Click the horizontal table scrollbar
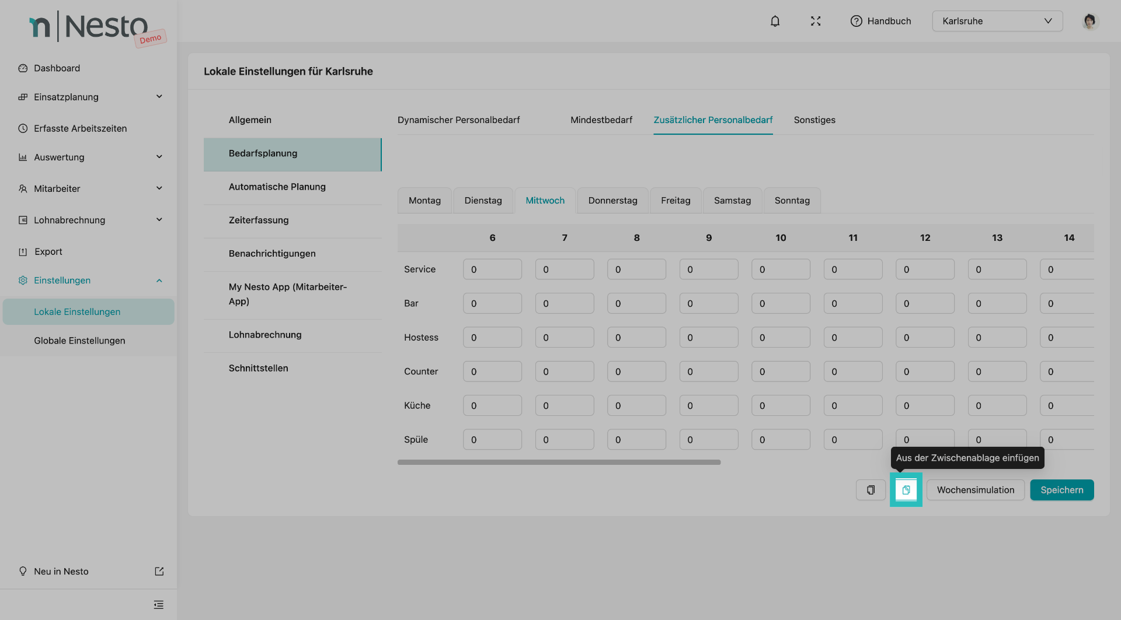 pyautogui.click(x=559, y=463)
